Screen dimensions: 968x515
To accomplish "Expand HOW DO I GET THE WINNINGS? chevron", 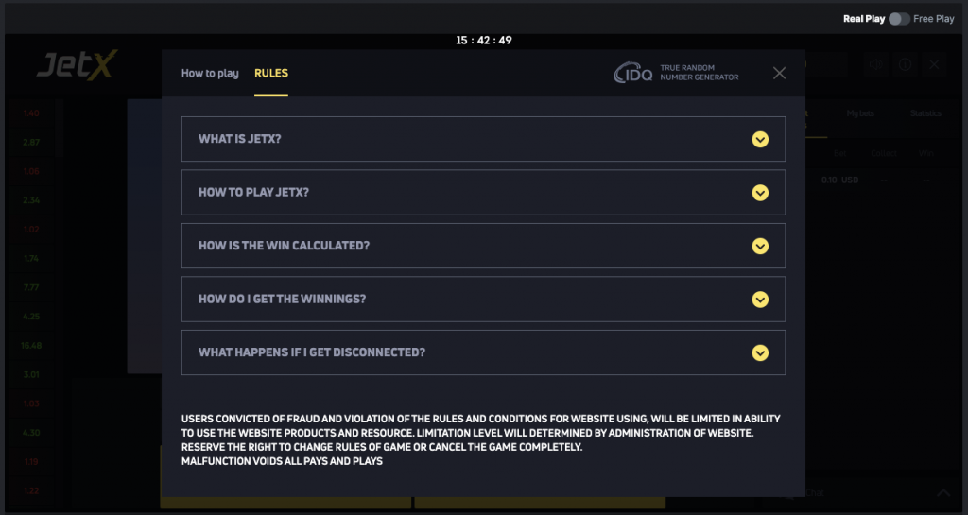I will click(x=760, y=300).
